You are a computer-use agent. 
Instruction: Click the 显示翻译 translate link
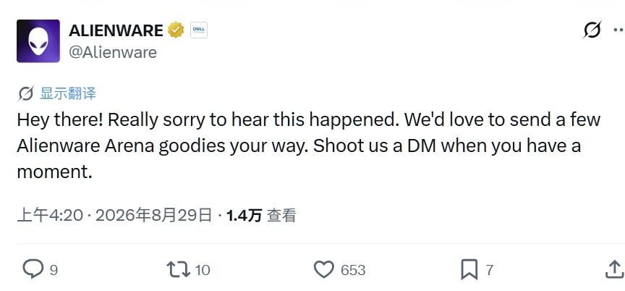(x=68, y=93)
